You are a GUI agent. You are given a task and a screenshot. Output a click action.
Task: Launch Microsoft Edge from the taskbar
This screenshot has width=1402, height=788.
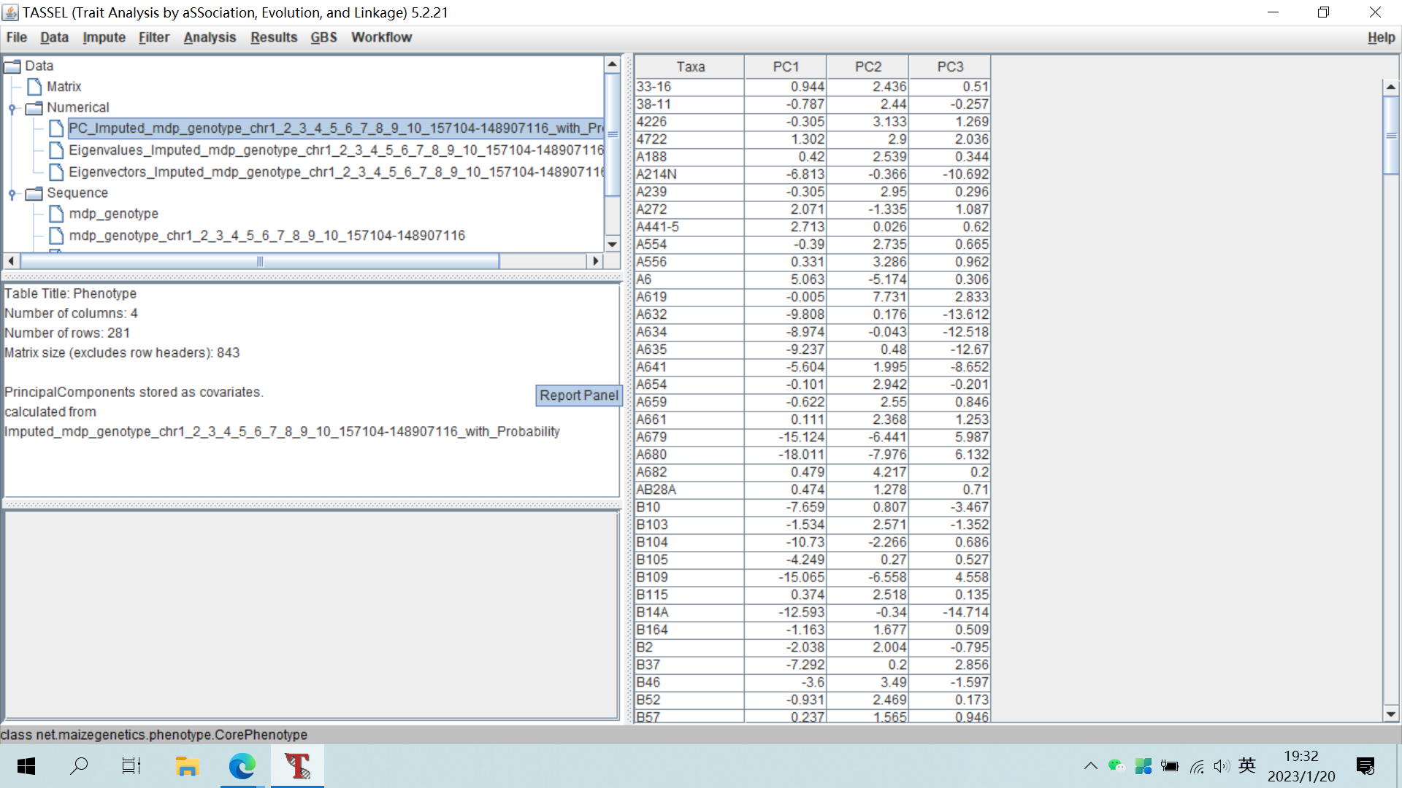click(241, 766)
